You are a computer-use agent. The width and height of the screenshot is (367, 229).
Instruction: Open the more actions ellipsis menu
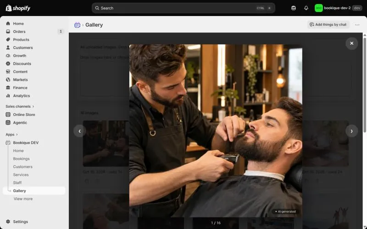[357, 25]
